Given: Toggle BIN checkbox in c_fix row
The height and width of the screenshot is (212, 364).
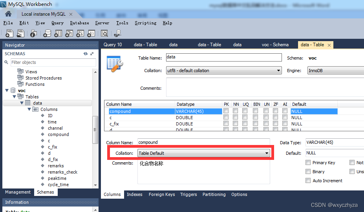Looking at the screenshot, I should coord(256,123).
